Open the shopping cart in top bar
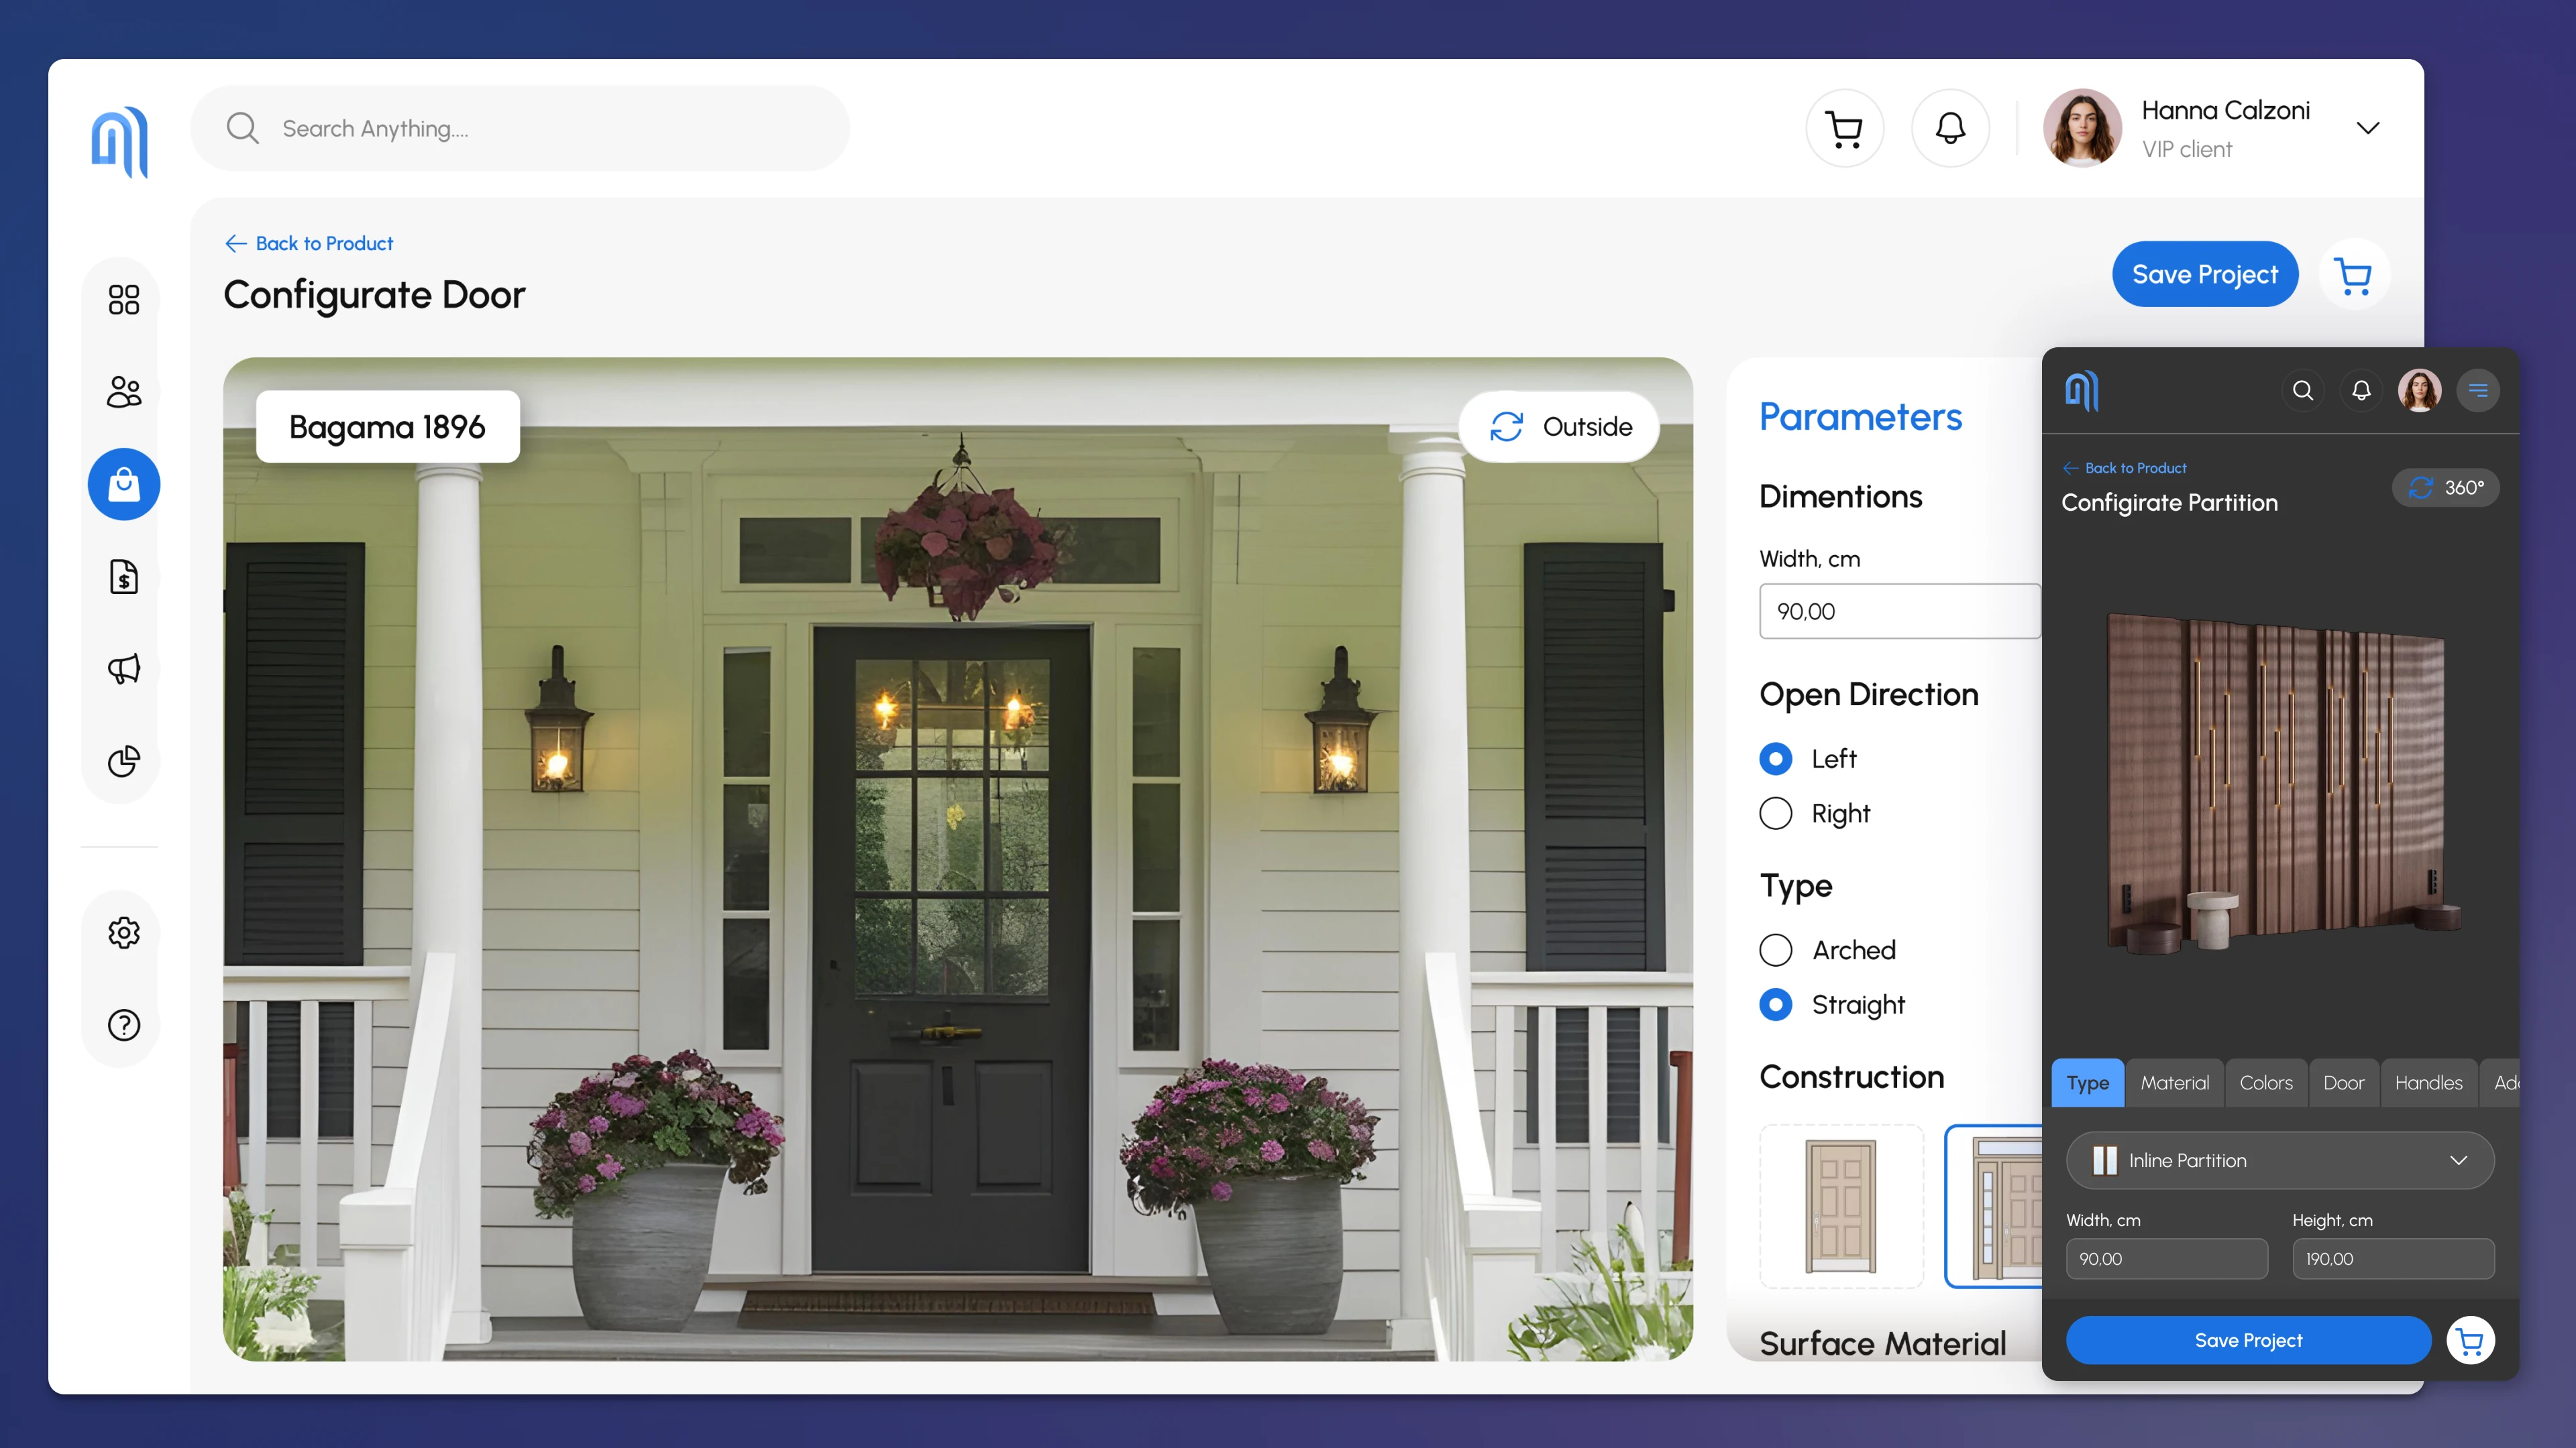This screenshot has height=1448, width=2576. click(1844, 128)
